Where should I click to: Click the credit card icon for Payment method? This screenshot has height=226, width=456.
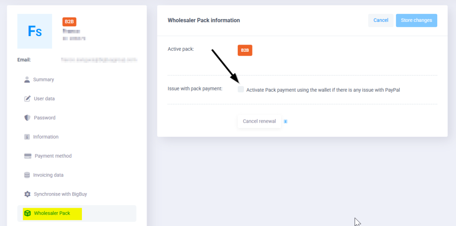coord(28,156)
